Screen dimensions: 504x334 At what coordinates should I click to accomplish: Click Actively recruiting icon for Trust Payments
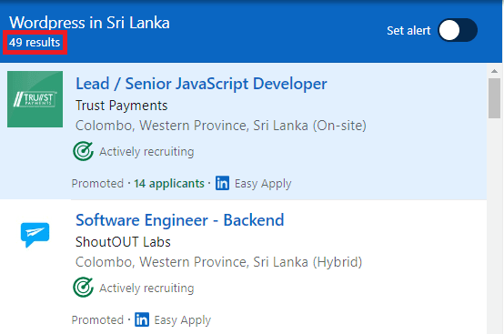pyautogui.click(x=83, y=151)
